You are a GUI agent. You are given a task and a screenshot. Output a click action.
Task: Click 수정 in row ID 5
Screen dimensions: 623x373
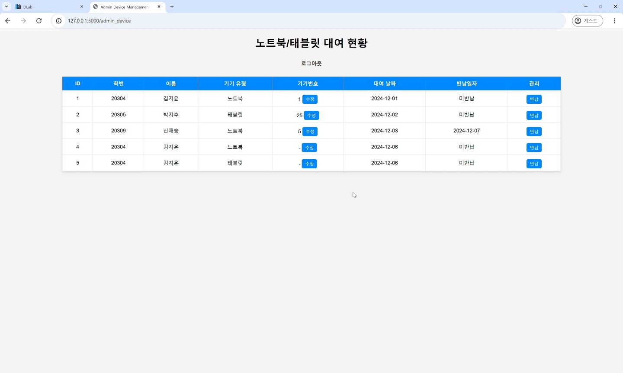coord(309,164)
